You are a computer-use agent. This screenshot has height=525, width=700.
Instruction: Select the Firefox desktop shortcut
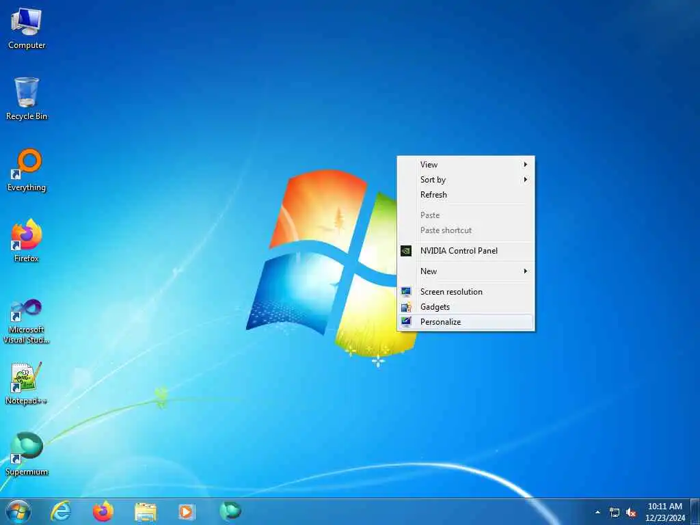[x=27, y=241]
